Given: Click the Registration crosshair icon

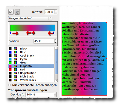Looking at the screenshot, I should click(19, 73).
